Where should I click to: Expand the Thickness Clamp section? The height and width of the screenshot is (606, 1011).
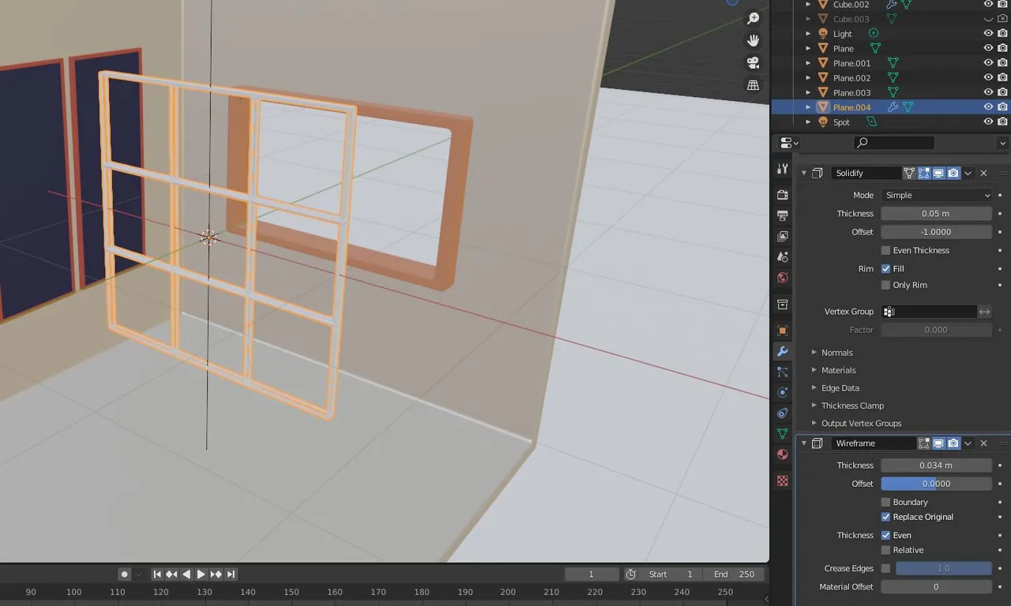pyautogui.click(x=852, y=406)
